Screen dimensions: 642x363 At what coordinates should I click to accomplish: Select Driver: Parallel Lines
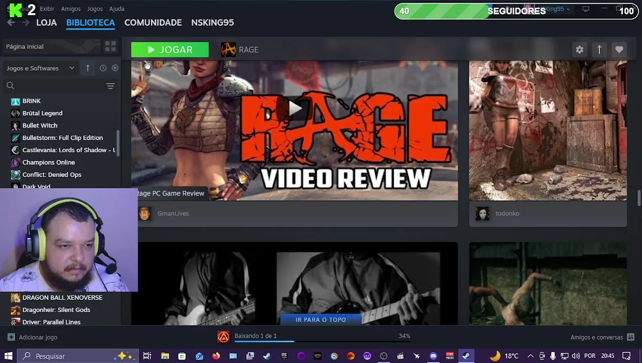point(51,322)
